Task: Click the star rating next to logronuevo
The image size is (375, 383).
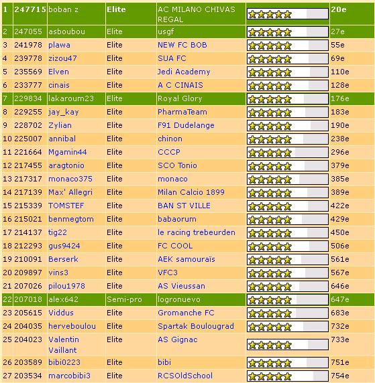Action: pyautogui.click(x=288, y=300)
